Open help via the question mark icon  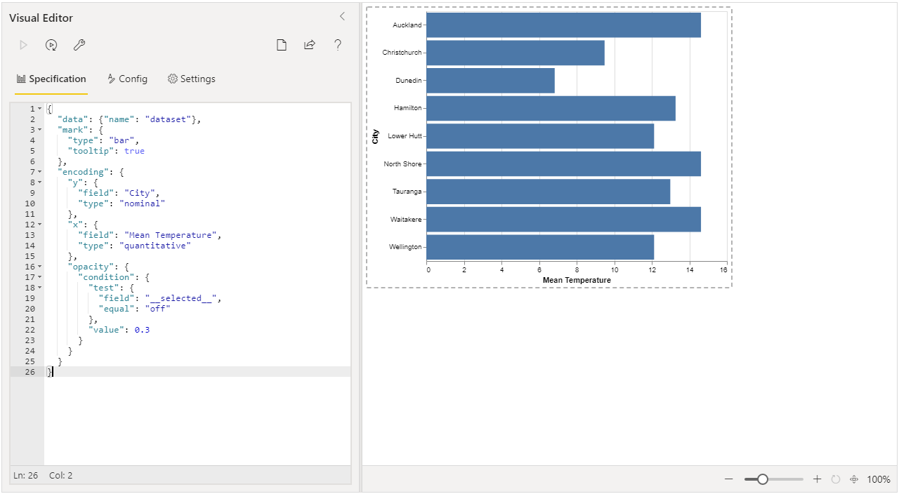pos(338,45)
